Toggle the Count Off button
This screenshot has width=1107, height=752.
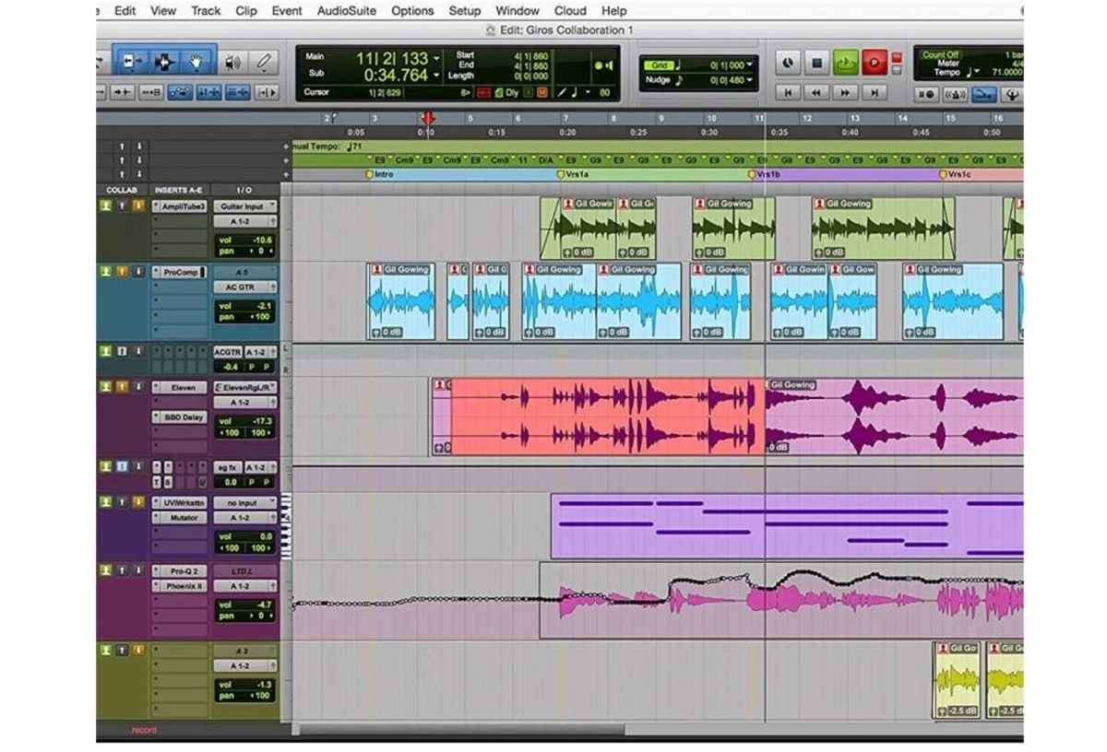tap(941, 54)
